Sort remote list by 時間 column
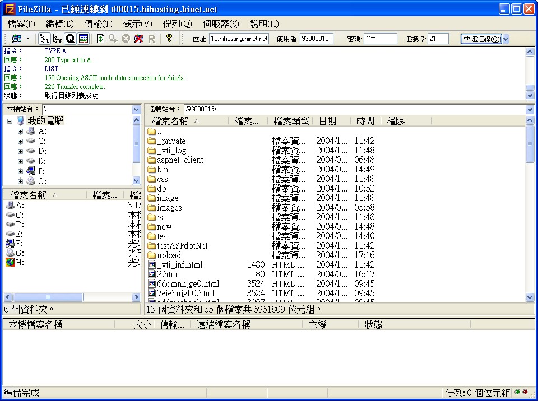This screenshot has height=401, width=538. coord(366,121)
